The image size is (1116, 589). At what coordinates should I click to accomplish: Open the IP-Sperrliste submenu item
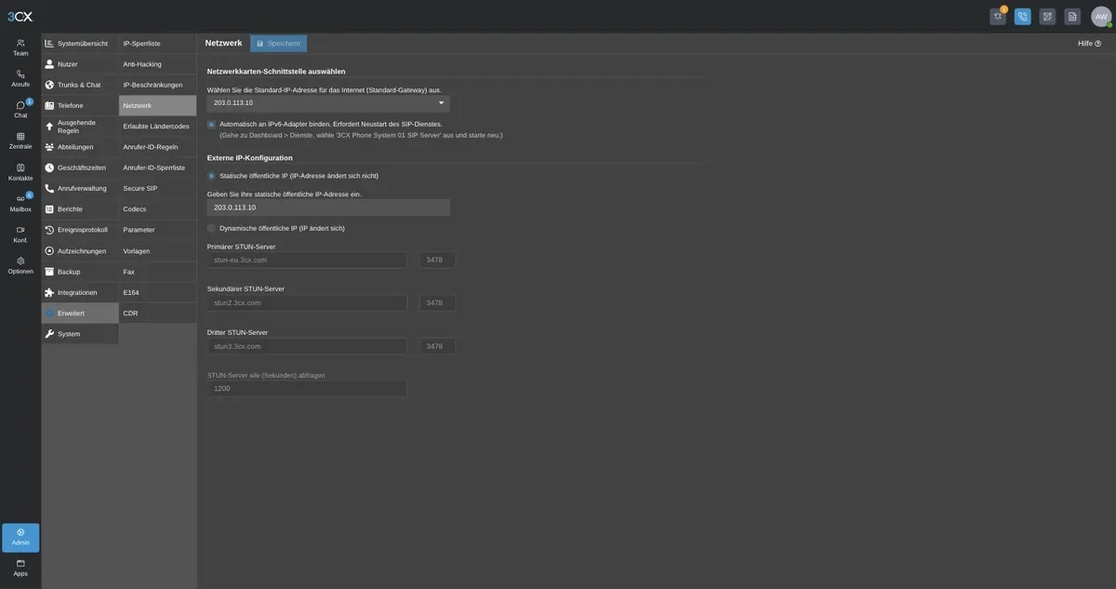pos(157,44)
